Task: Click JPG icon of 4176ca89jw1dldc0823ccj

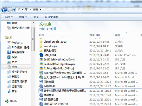Action: click(41, 68)
